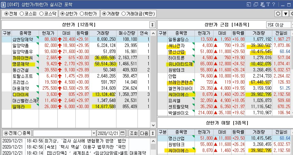Open the 15% 이상 threshold dropdown
The height and width of the screenshot is (155, 293).
[279, 25]
